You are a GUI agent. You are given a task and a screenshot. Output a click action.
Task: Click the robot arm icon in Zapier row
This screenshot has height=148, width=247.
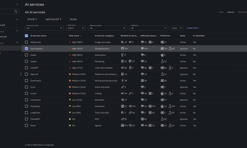click(x=123, y=55)
